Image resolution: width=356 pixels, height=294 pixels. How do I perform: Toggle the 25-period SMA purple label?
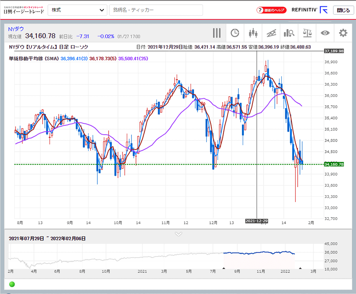coord(133,59)
